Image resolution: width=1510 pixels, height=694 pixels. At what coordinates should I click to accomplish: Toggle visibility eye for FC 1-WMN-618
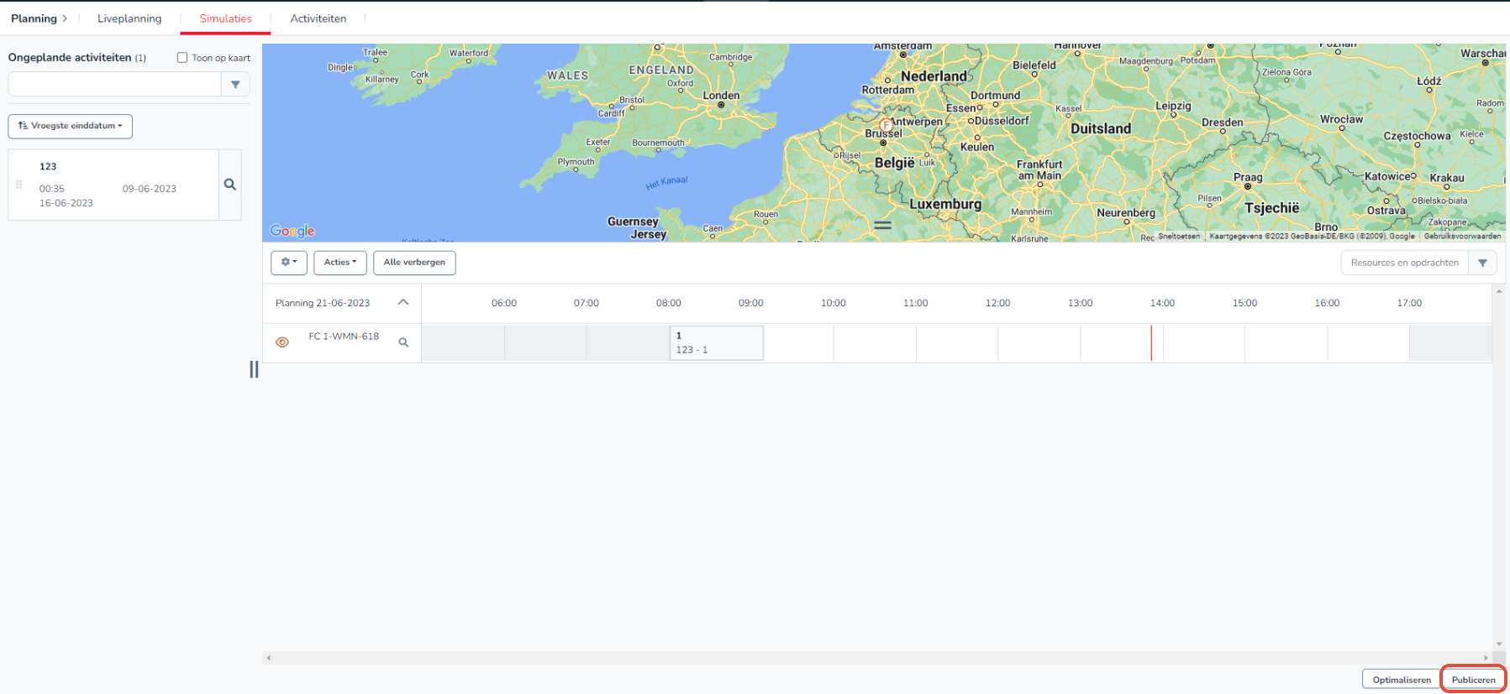coord(282,342)
